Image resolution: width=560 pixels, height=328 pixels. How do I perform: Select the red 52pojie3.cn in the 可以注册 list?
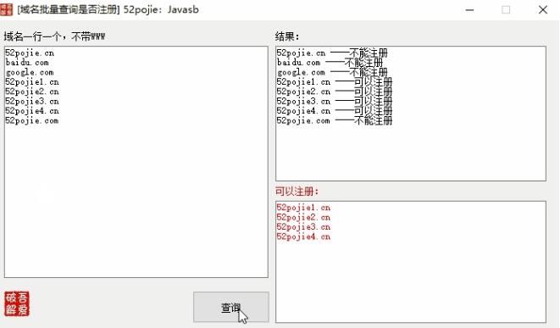(x=303, y=227)
